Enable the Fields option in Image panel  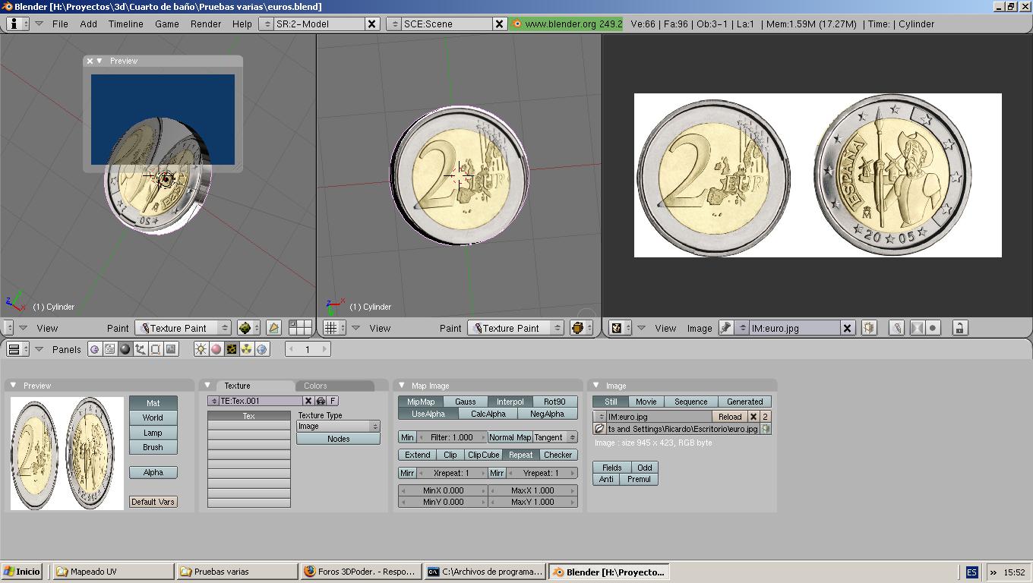click(612, 468)
